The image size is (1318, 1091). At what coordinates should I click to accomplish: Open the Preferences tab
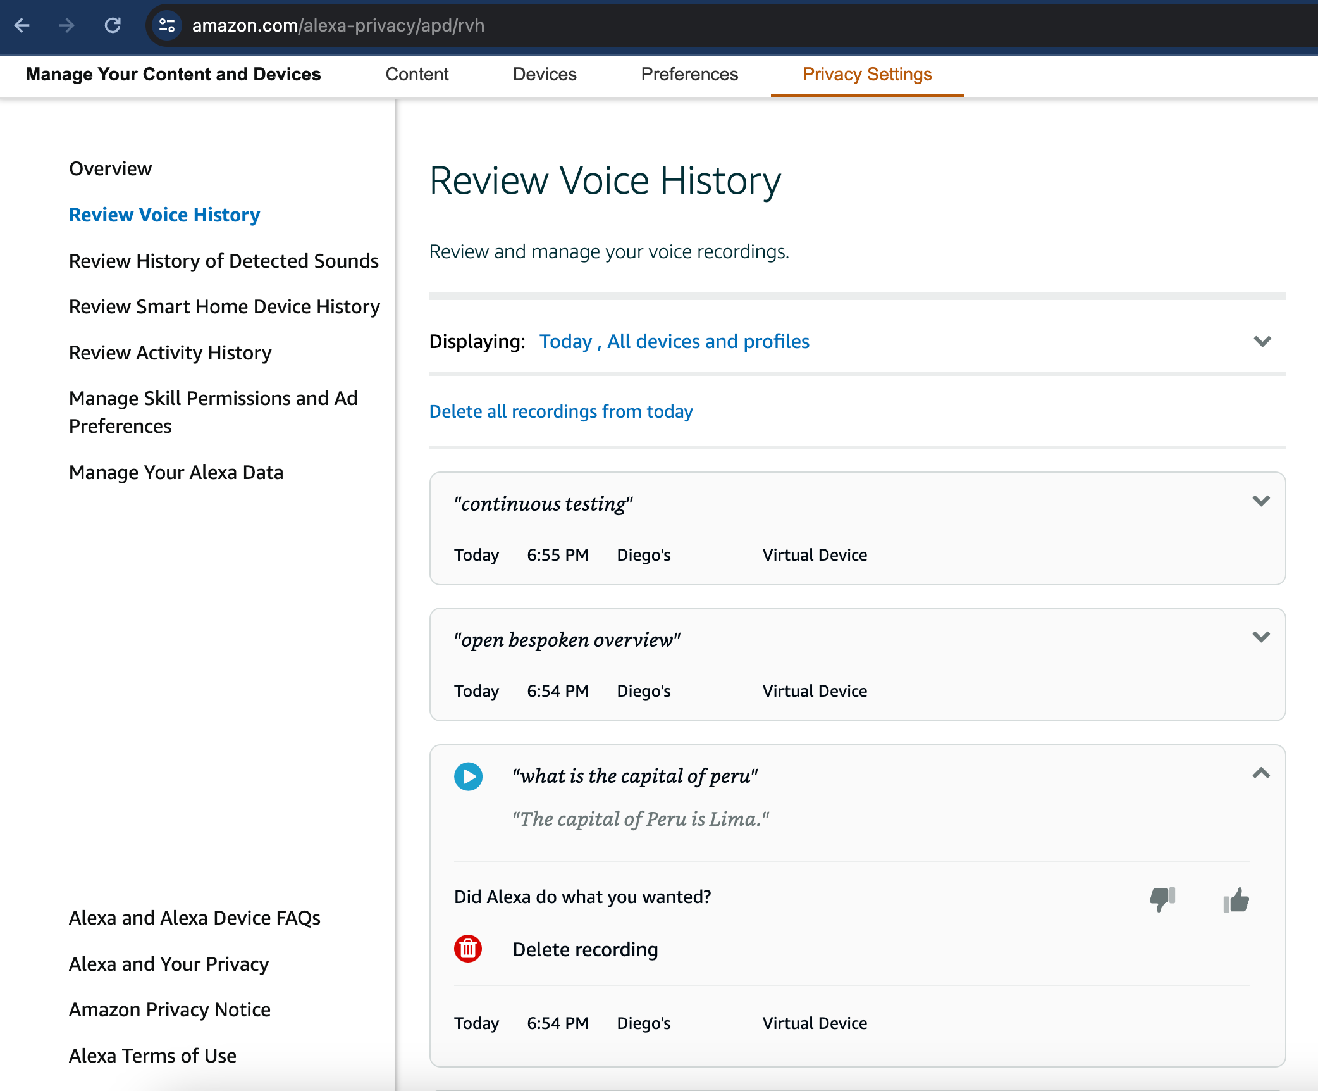[x=689, y=75]
